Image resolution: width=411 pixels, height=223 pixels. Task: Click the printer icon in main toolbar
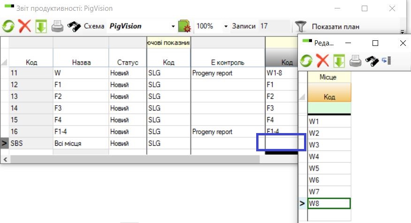[x=57, y=26]
